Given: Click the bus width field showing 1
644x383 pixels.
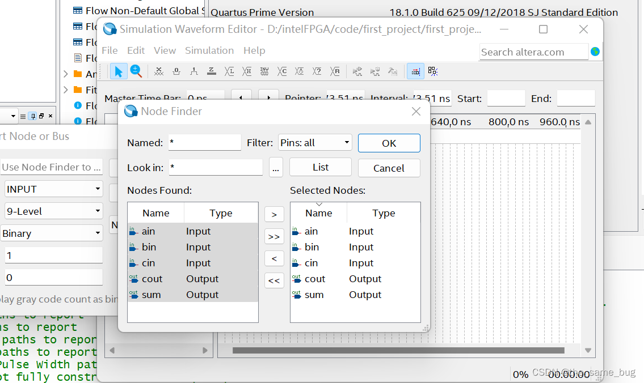Looking at the screenshot, I should click(x=53, y=256).
